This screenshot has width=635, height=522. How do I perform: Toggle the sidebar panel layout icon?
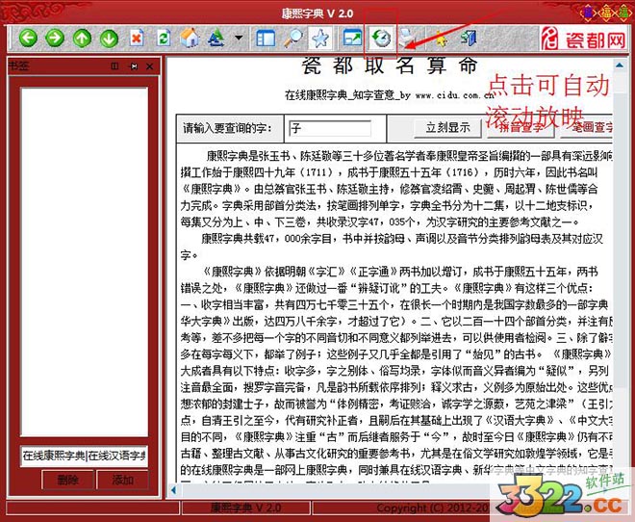266,39
